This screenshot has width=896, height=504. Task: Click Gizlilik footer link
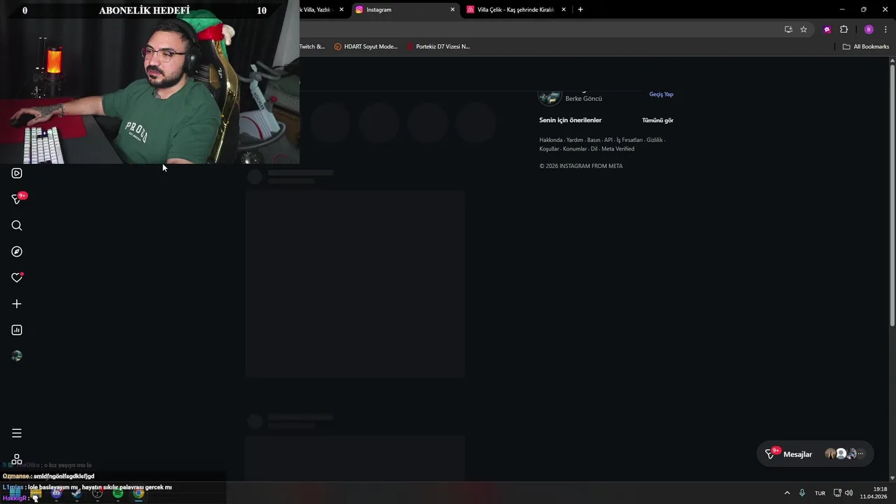pyautogui.click(x=654, y=140)
